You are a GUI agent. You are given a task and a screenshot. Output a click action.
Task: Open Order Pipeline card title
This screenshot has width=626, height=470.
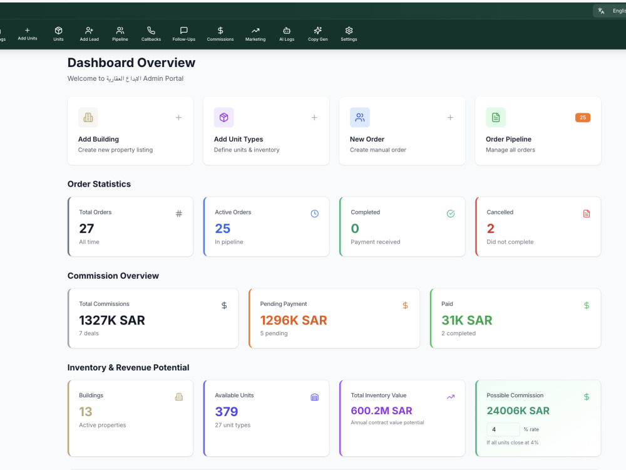tap(508, 139)
